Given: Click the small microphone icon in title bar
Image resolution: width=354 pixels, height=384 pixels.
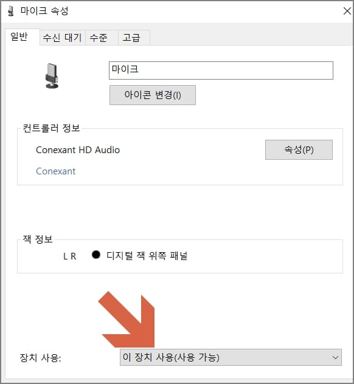Looking at the screenshot, I should coord(10,12).
